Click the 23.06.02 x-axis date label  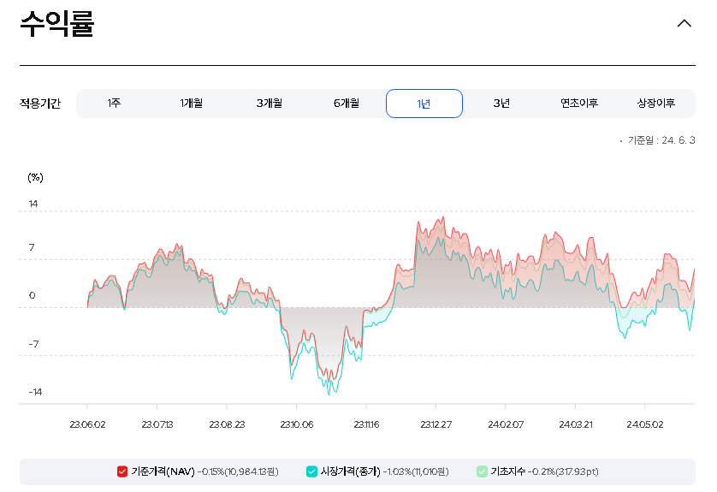[87, 424]
